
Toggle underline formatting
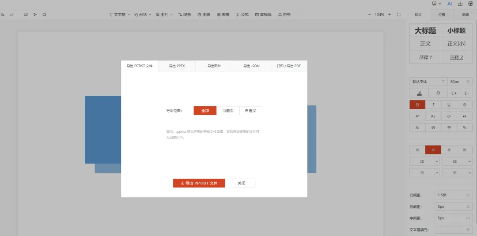tap(449, 105)
